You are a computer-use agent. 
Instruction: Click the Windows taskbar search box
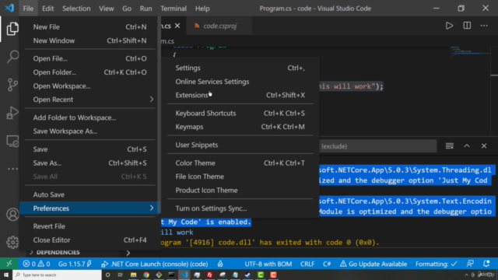(57, 275)
